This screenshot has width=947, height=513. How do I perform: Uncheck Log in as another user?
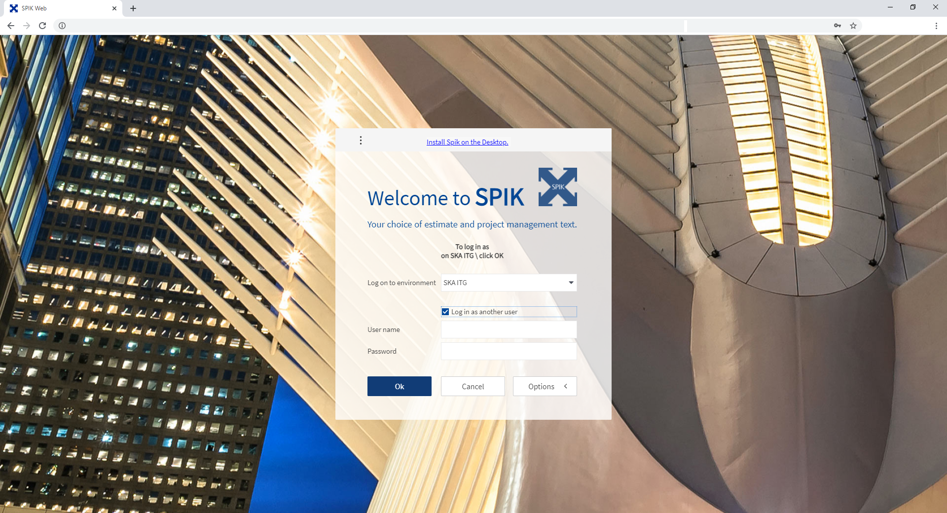445,312
